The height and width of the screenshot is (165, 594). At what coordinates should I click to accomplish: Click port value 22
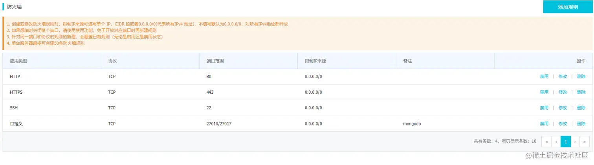[209, 108]
